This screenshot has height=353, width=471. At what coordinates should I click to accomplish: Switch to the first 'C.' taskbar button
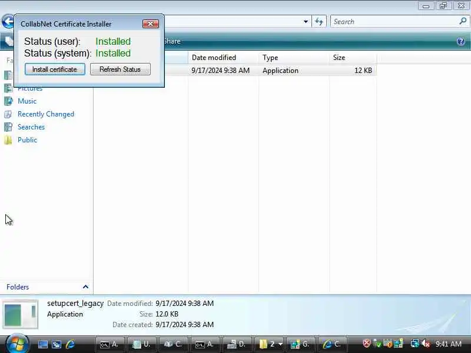173,344
